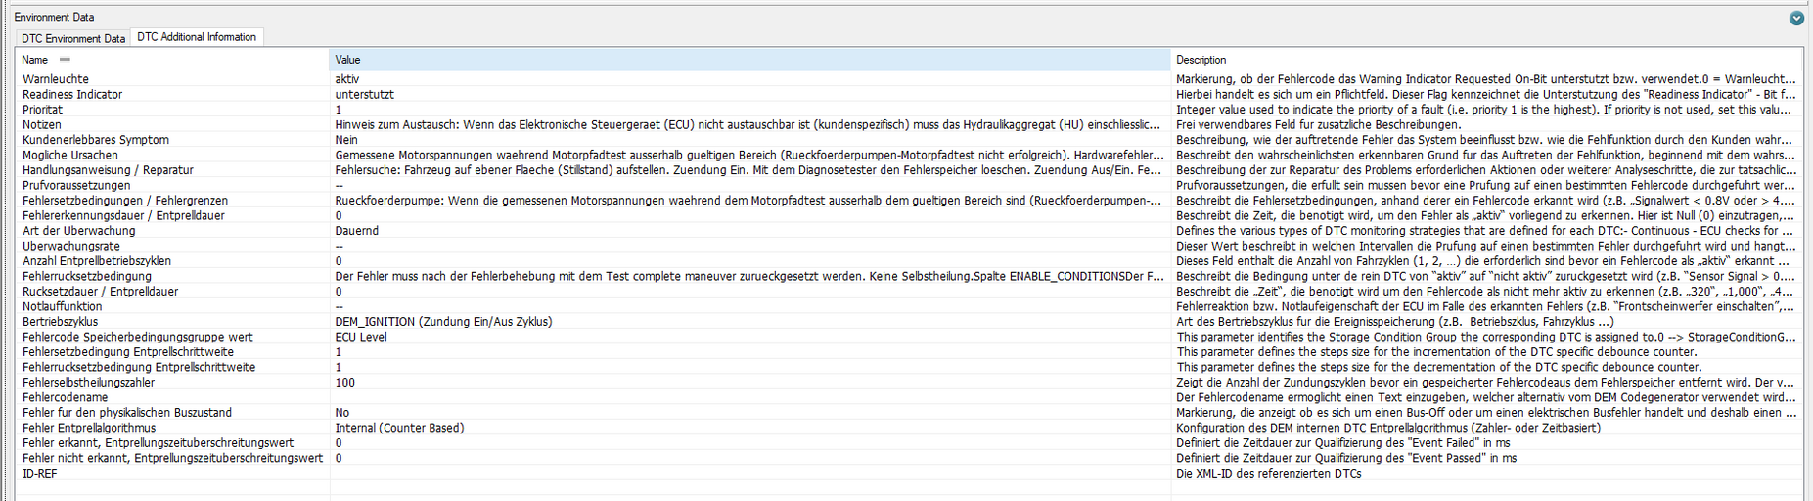Image resolution: width=1813 pixels, height=501 pixels.
Task: Select the Fehlercodename row name
Action: click(66, 397)
